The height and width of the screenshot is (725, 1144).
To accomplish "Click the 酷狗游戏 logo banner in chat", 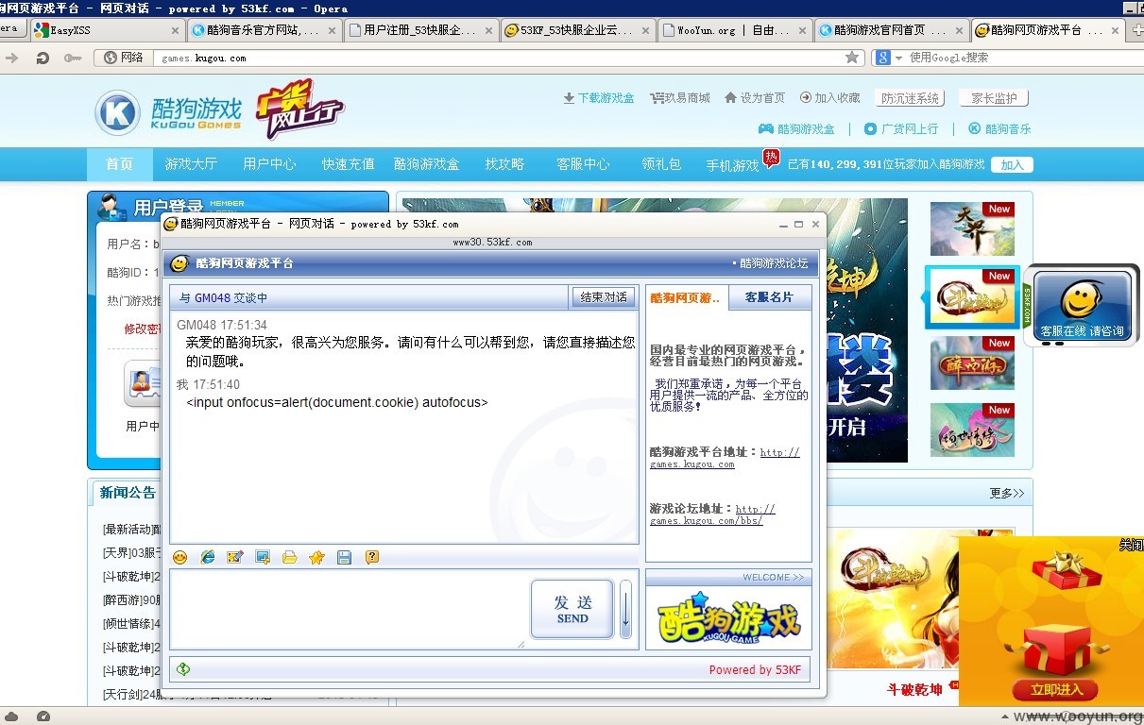I will pos(728,617).
